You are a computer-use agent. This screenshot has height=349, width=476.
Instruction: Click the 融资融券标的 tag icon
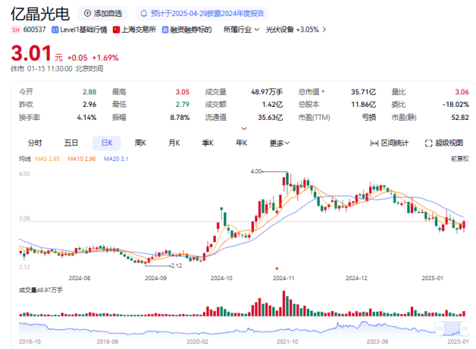pos(166,30)
